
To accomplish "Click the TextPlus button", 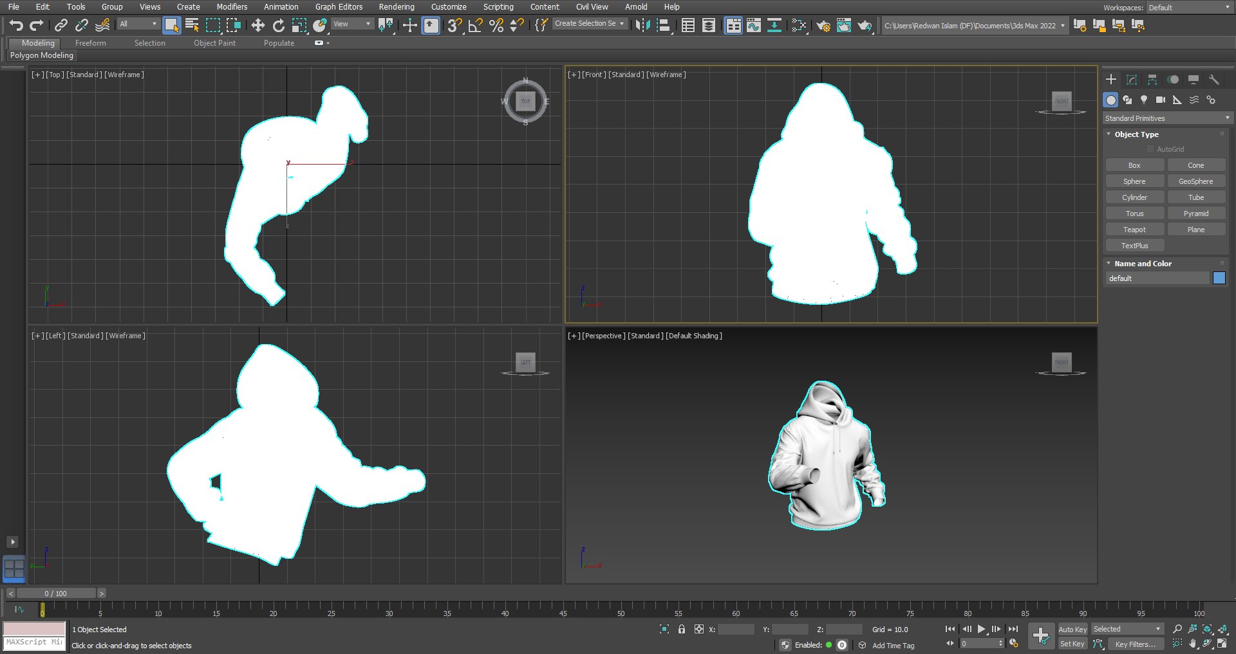I will coord(1134,246).
